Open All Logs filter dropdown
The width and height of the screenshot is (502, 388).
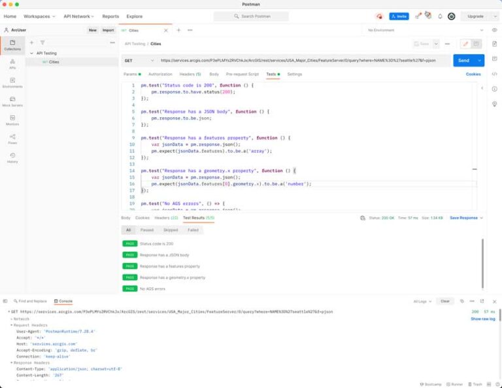pyautogui.click(x=422, y=302)
